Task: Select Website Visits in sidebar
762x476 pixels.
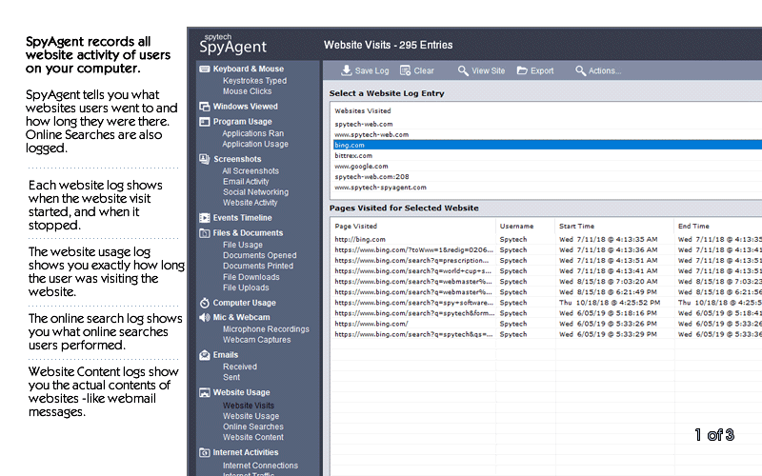Action: [249, 406]
